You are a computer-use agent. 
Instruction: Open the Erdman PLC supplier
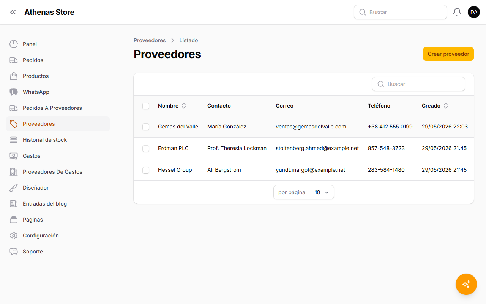click(173, 148)
